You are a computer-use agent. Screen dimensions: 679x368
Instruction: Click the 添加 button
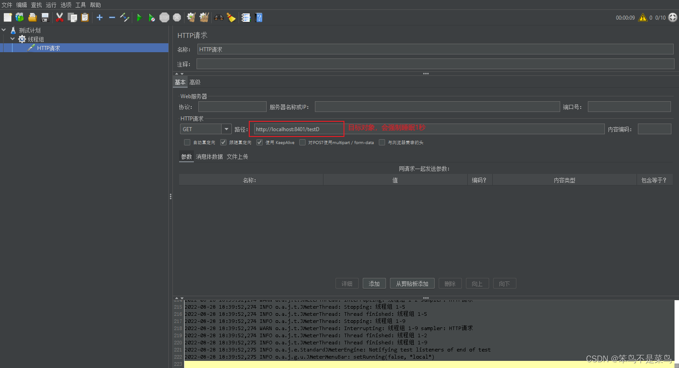374,284
